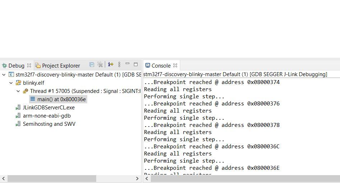
Task: Click the Debug tab bug icon
Action: tap(4, 65)
